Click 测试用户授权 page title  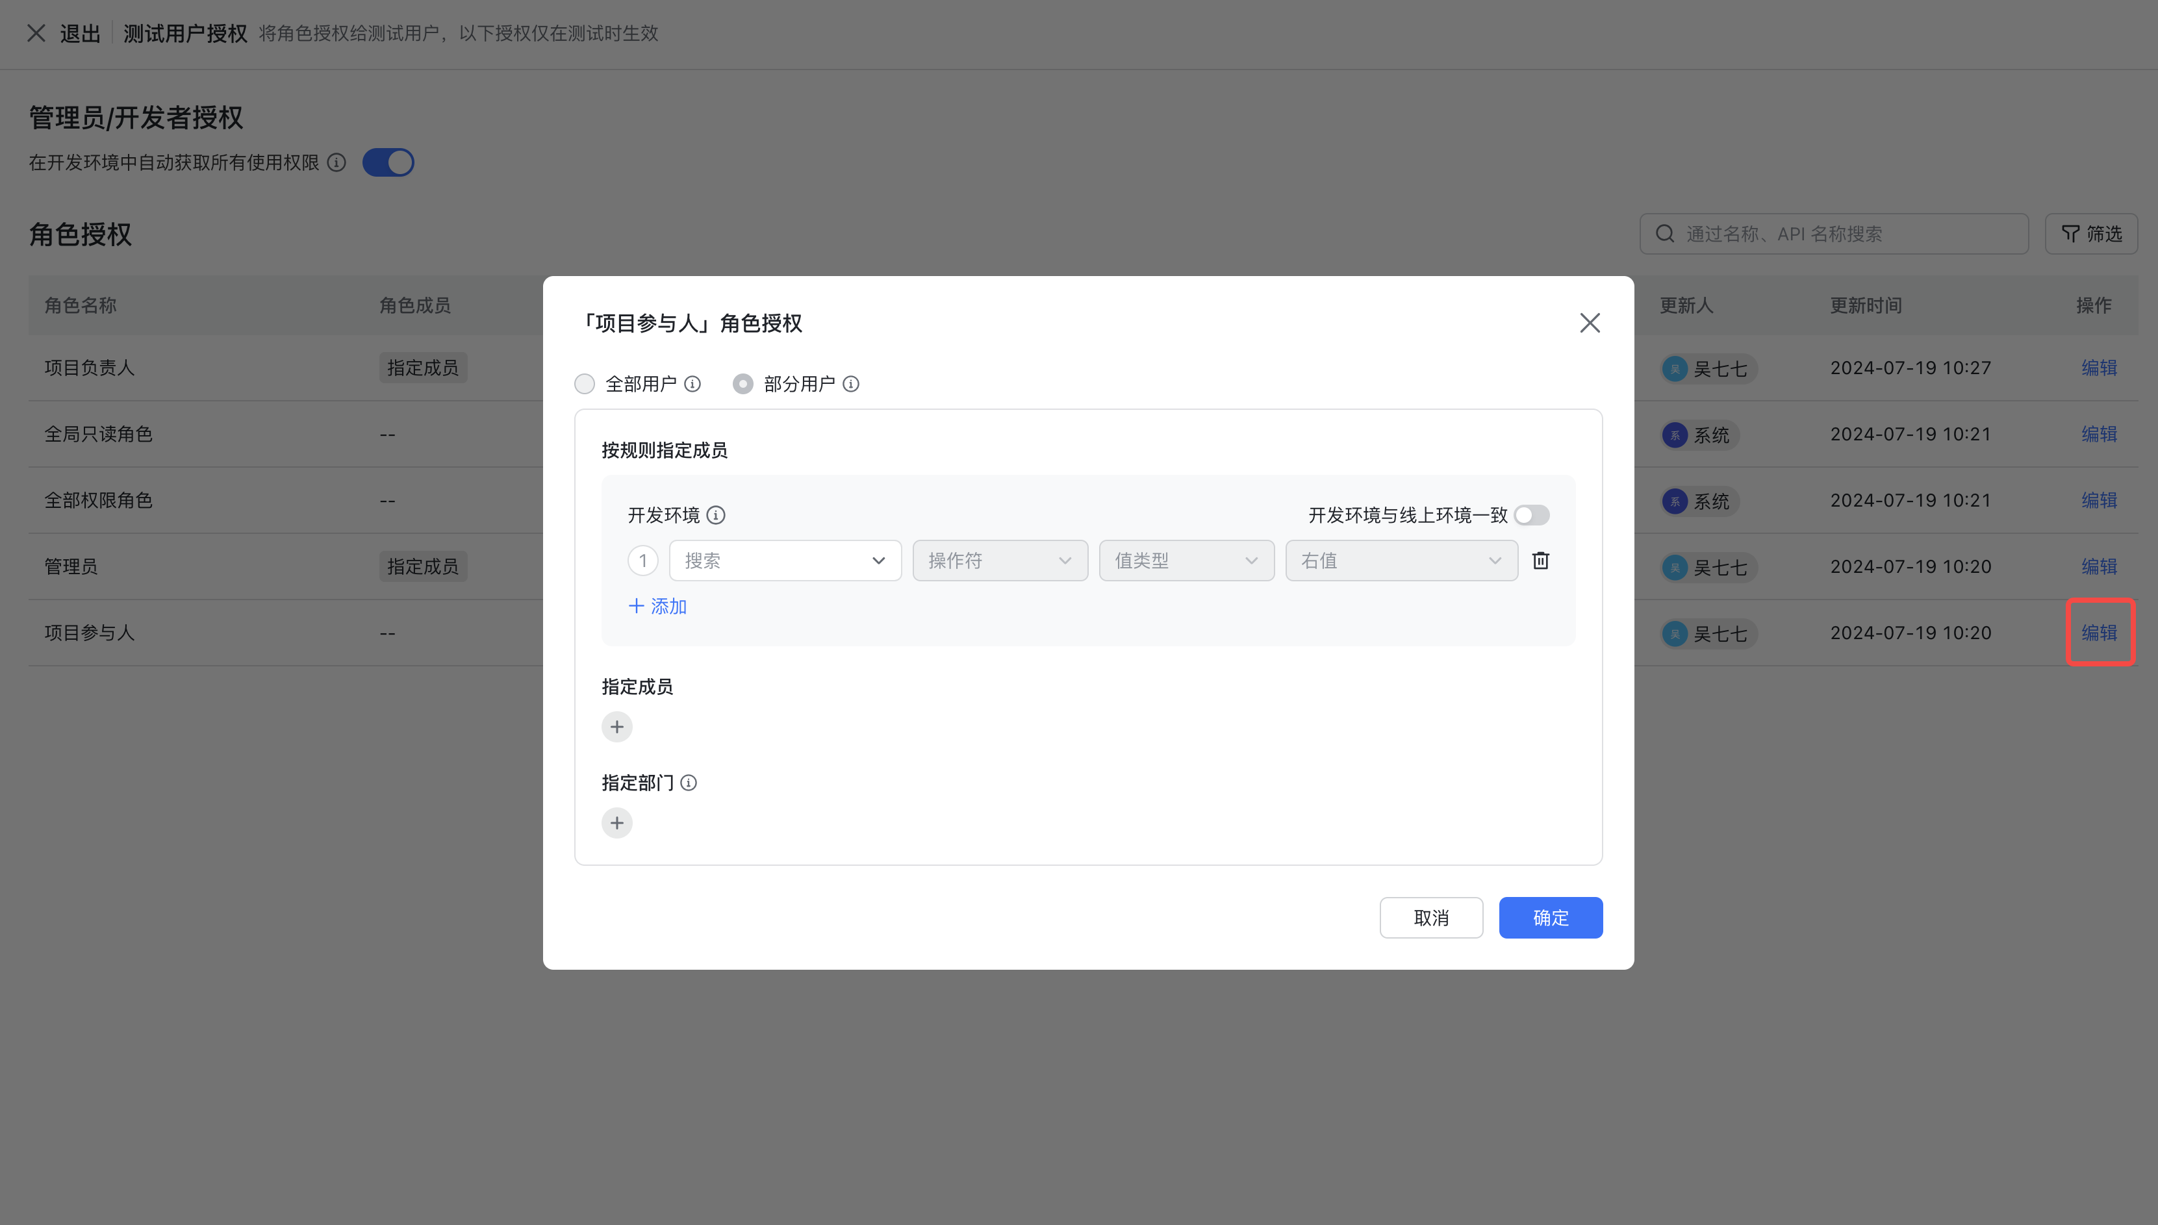coord(185,34)
